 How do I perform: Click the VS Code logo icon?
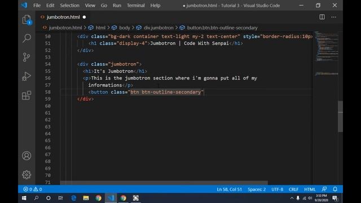(24, 5)
